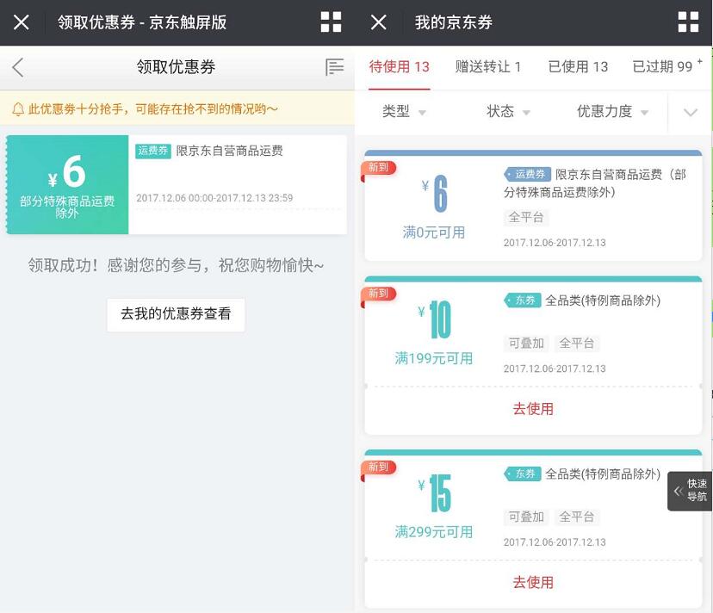The width and height of the screenshot is (713, 613).
Task: Tap the 新到 badge on the ¥6 coupon
Action: (378, 168)
